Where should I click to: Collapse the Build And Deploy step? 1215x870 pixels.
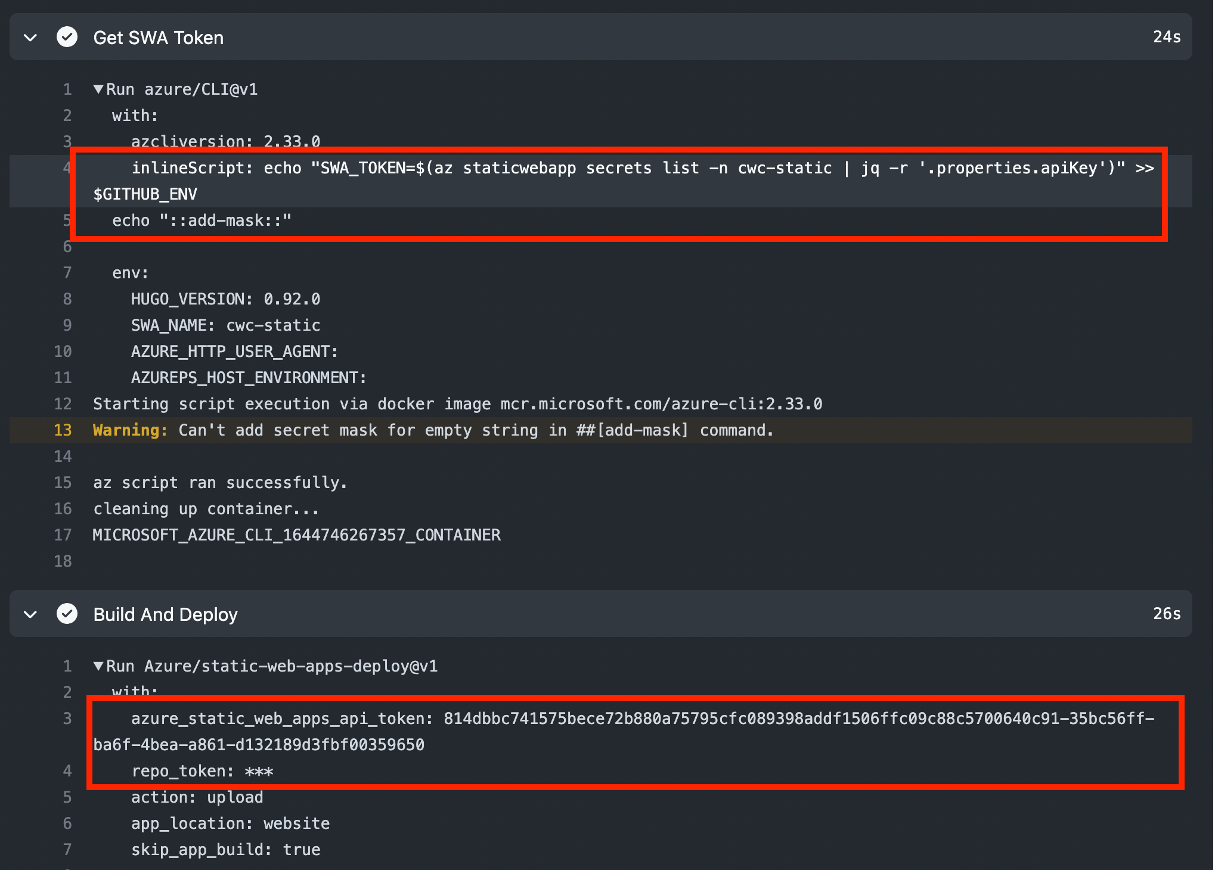(x=30, y=614)
